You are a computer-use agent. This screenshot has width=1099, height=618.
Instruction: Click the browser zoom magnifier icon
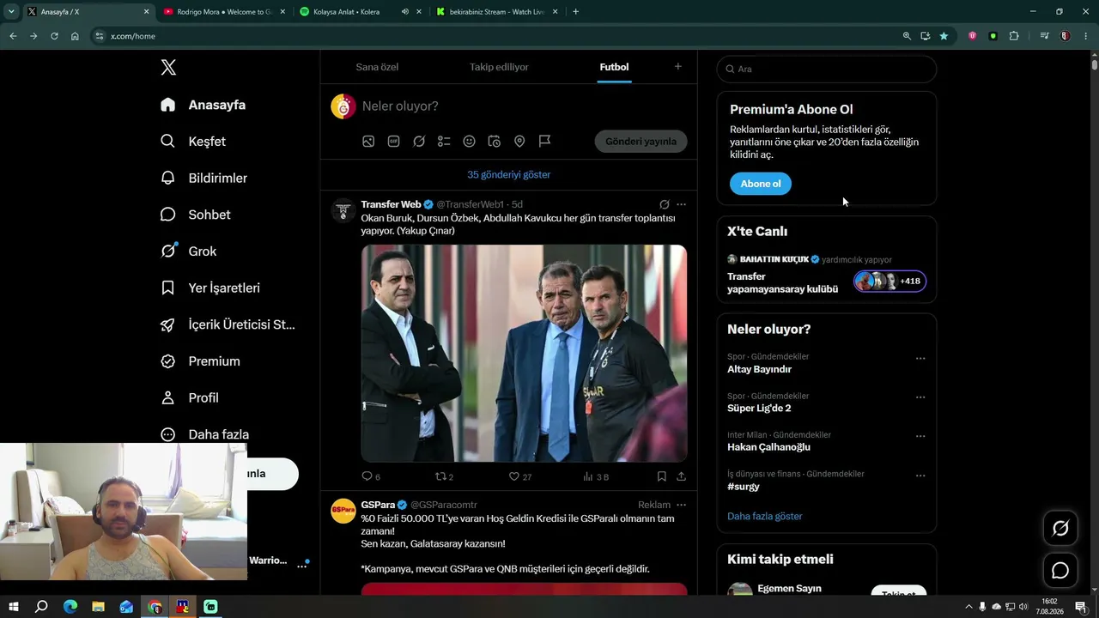pos(907,36)
